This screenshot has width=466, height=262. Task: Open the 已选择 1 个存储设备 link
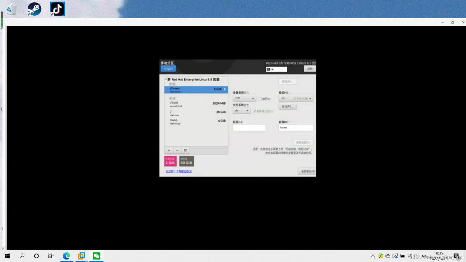[x=179, y=171]
